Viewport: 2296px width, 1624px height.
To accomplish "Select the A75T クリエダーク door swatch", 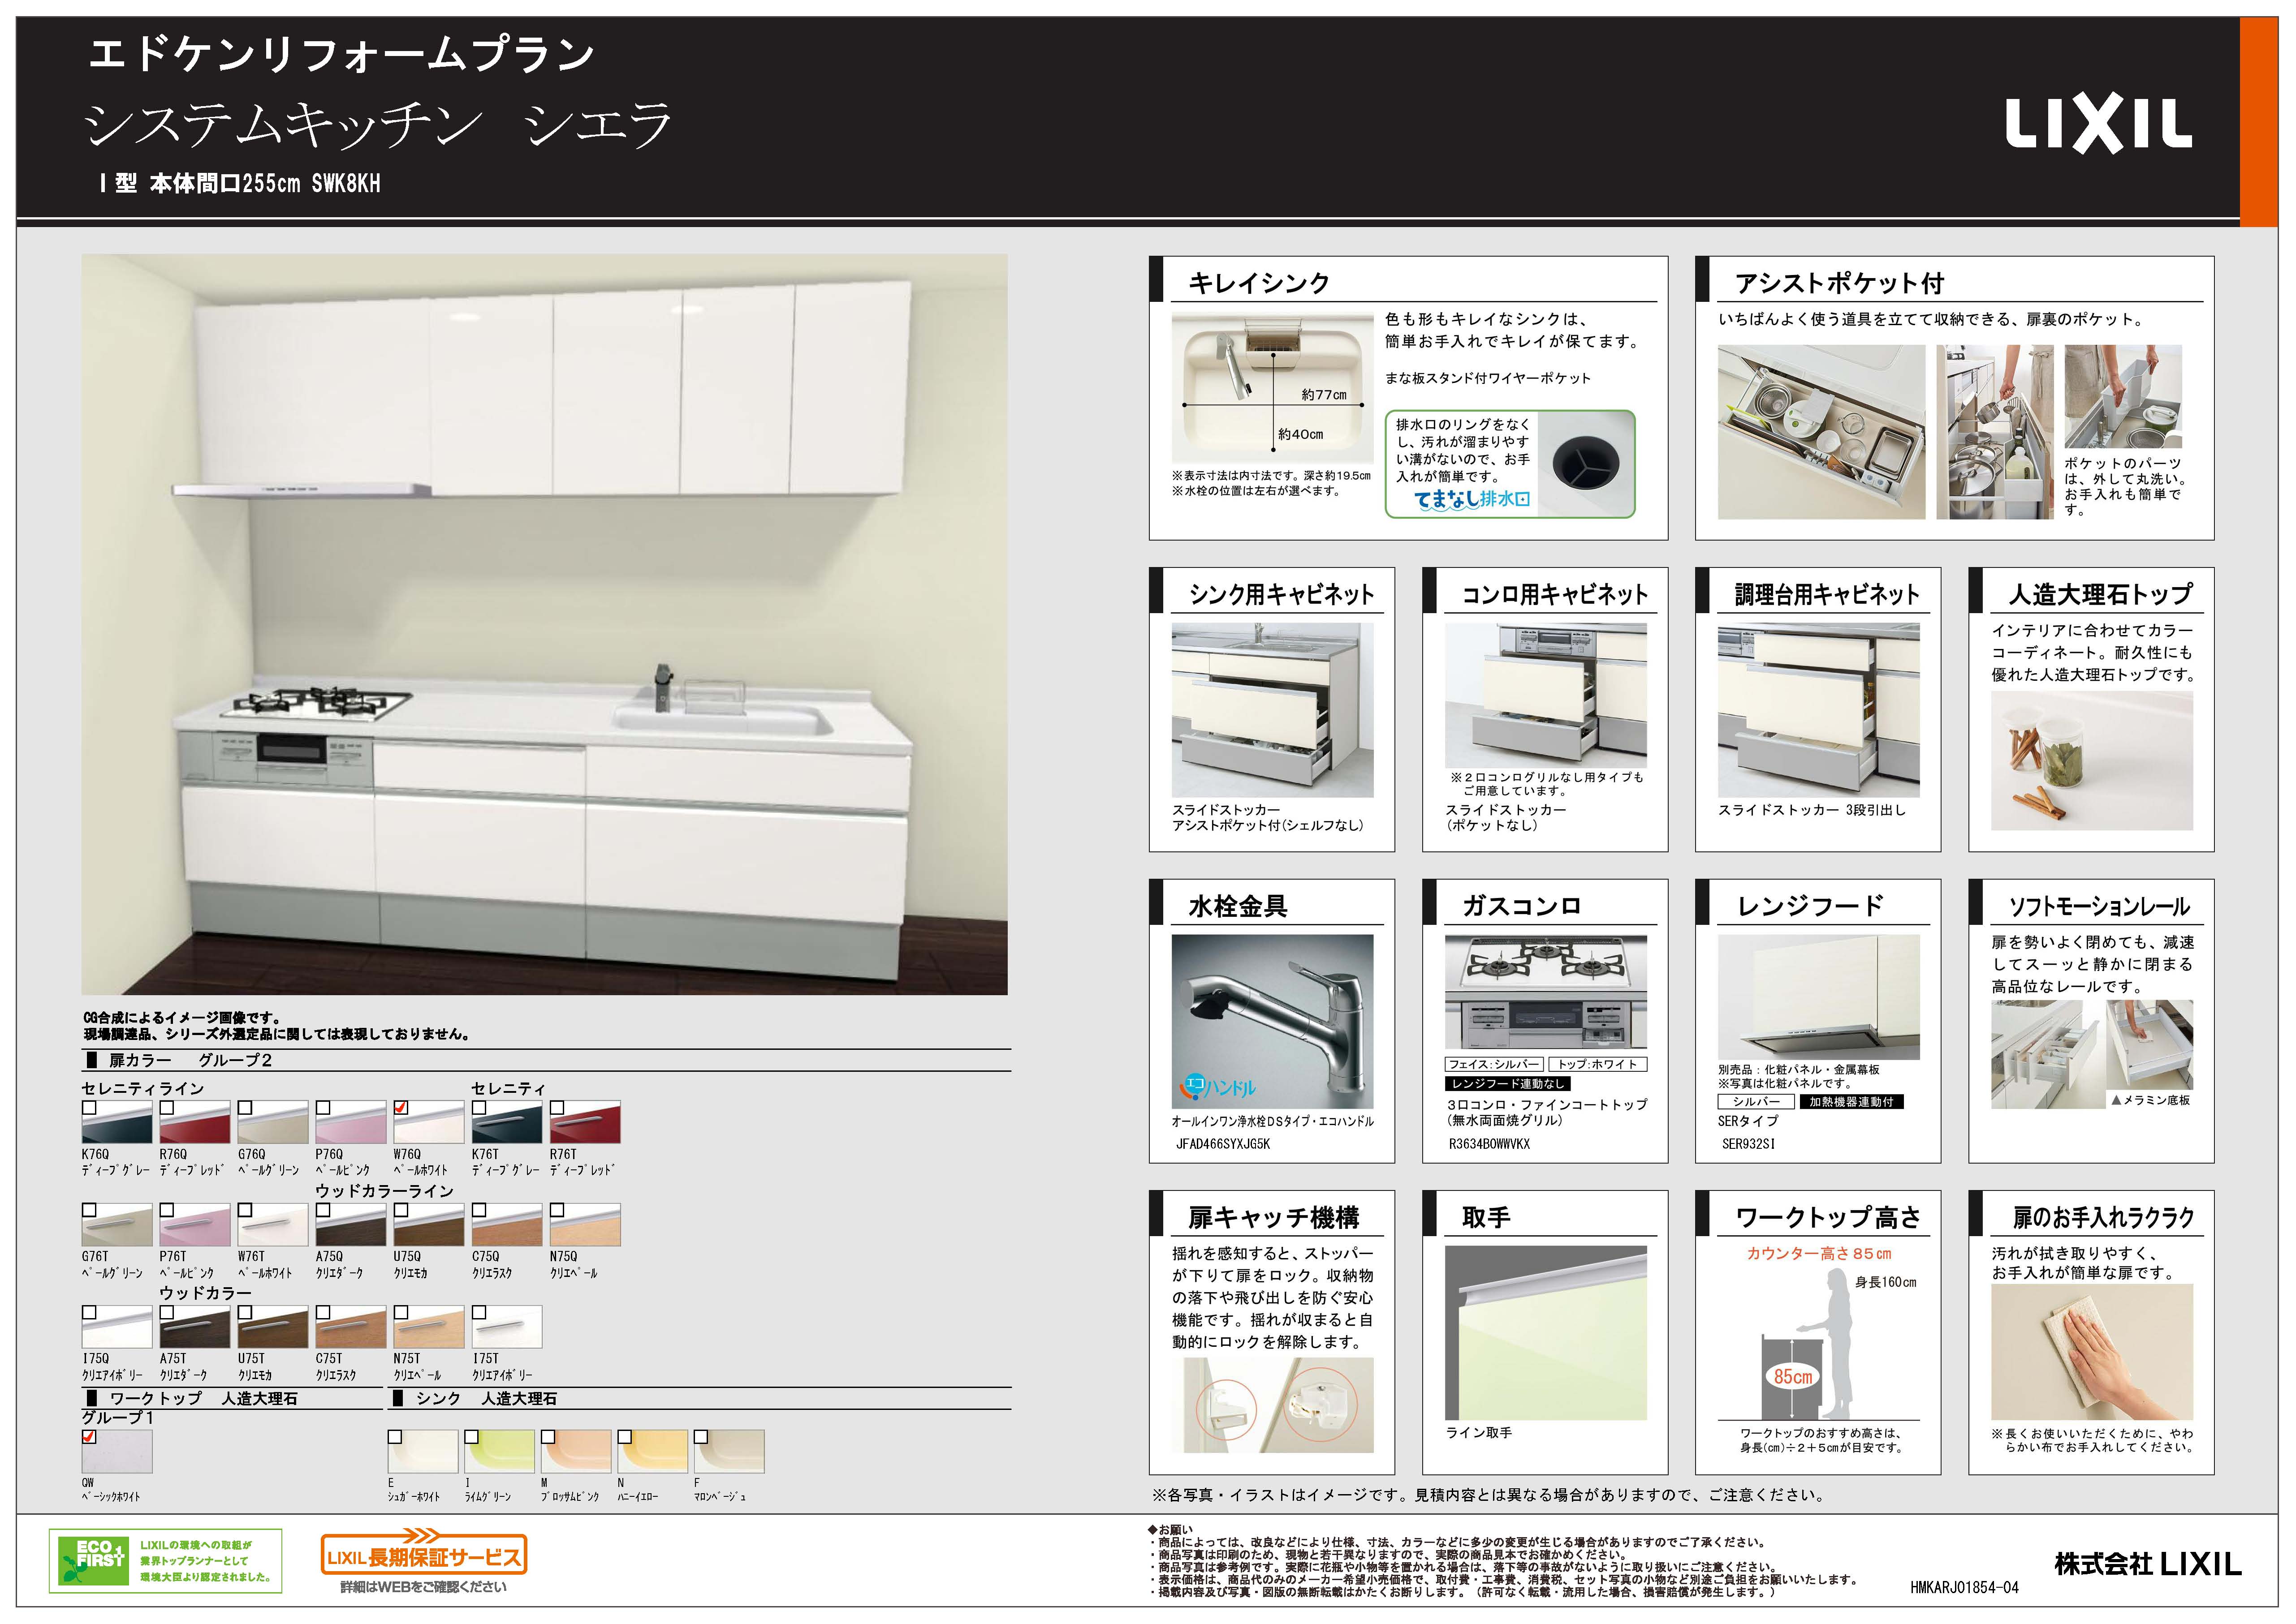I will click(195, 1327).
